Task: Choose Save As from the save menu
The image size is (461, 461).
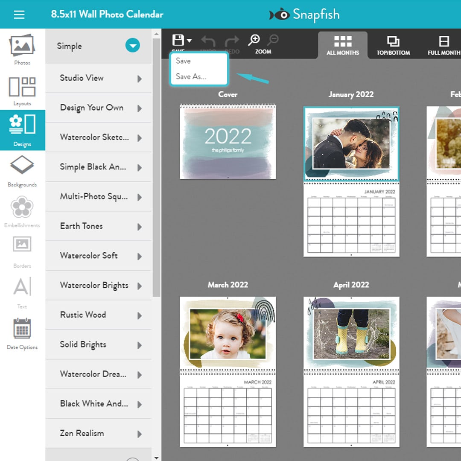Action: 191,76
